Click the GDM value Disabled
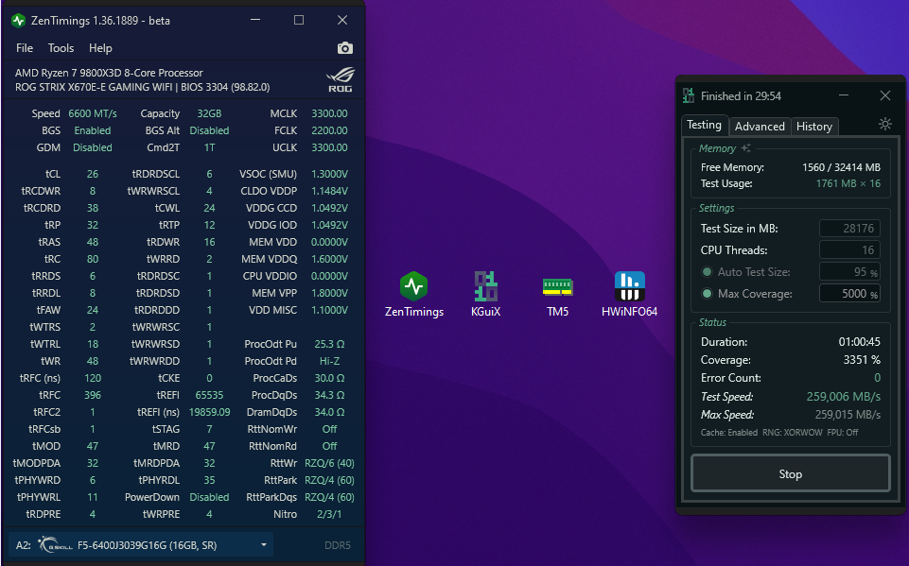909x566 pixels. [93, 147]
